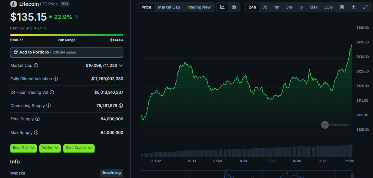Switch to candlestick chart view icon
373x178 pixels.
[x=234, y=7]
